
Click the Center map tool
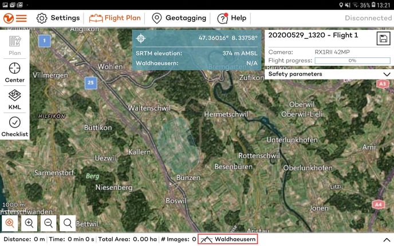tap(14, 72)
